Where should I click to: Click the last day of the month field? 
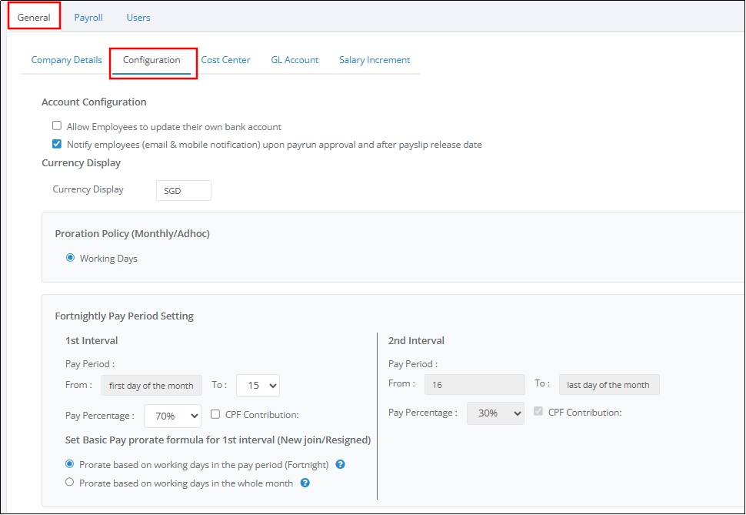609,384
